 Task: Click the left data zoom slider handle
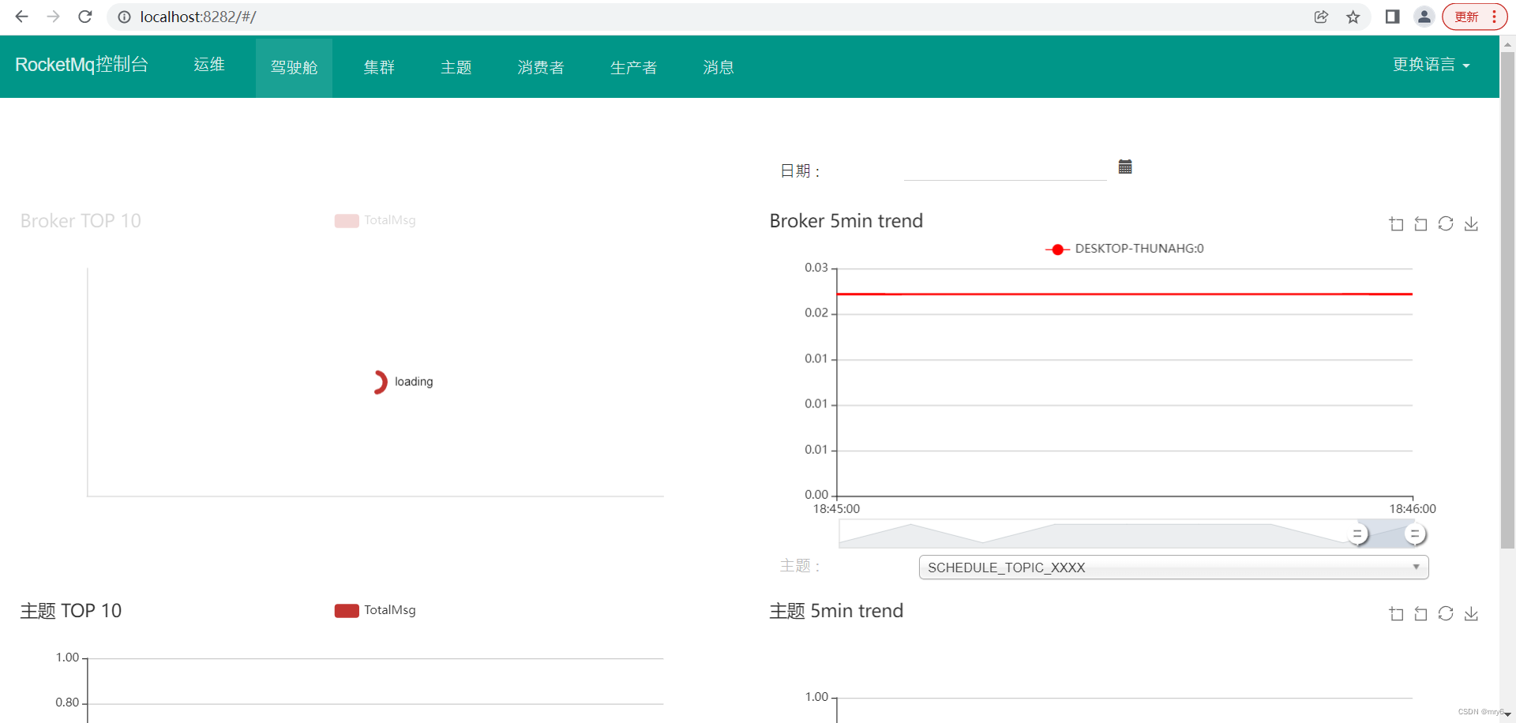tap(1357, 534)
